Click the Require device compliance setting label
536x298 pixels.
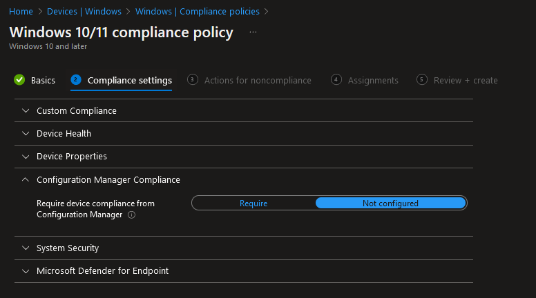click(x=96, y=209)
